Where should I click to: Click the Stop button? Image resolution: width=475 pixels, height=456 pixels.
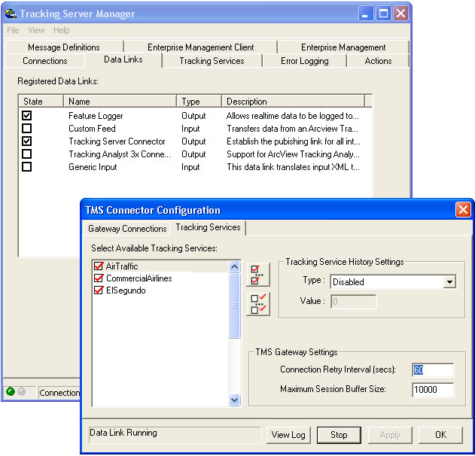click(x=339, y=435)
